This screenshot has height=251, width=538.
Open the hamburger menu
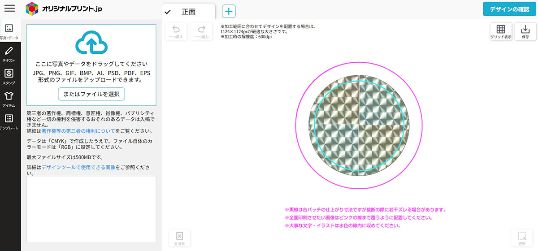click(9, 8)
